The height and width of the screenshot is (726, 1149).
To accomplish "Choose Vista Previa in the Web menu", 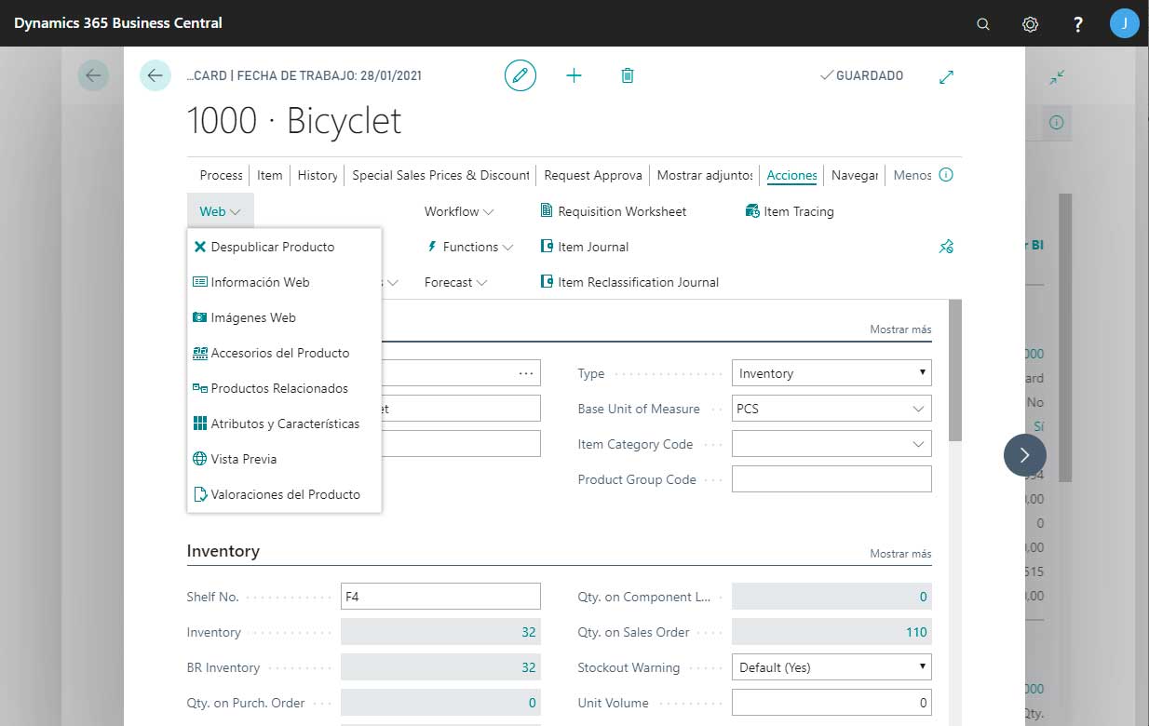I will [x=243, y=459].
